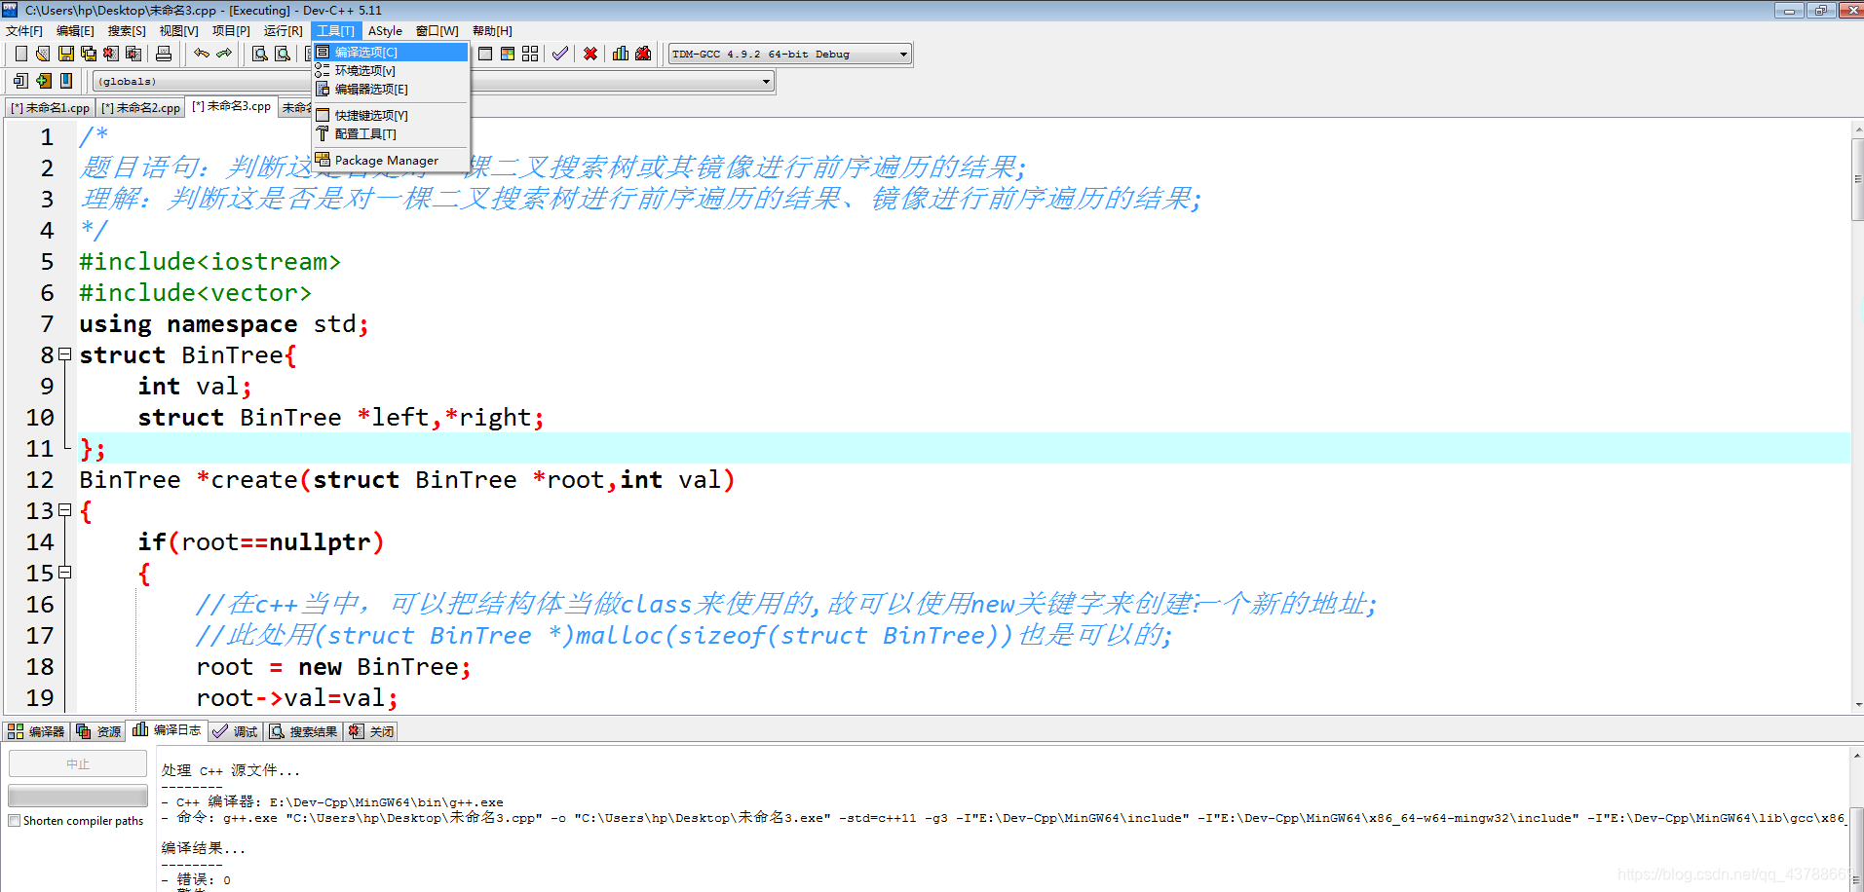
Task: Open the 视图[V] menu
Action: (179, 31)
